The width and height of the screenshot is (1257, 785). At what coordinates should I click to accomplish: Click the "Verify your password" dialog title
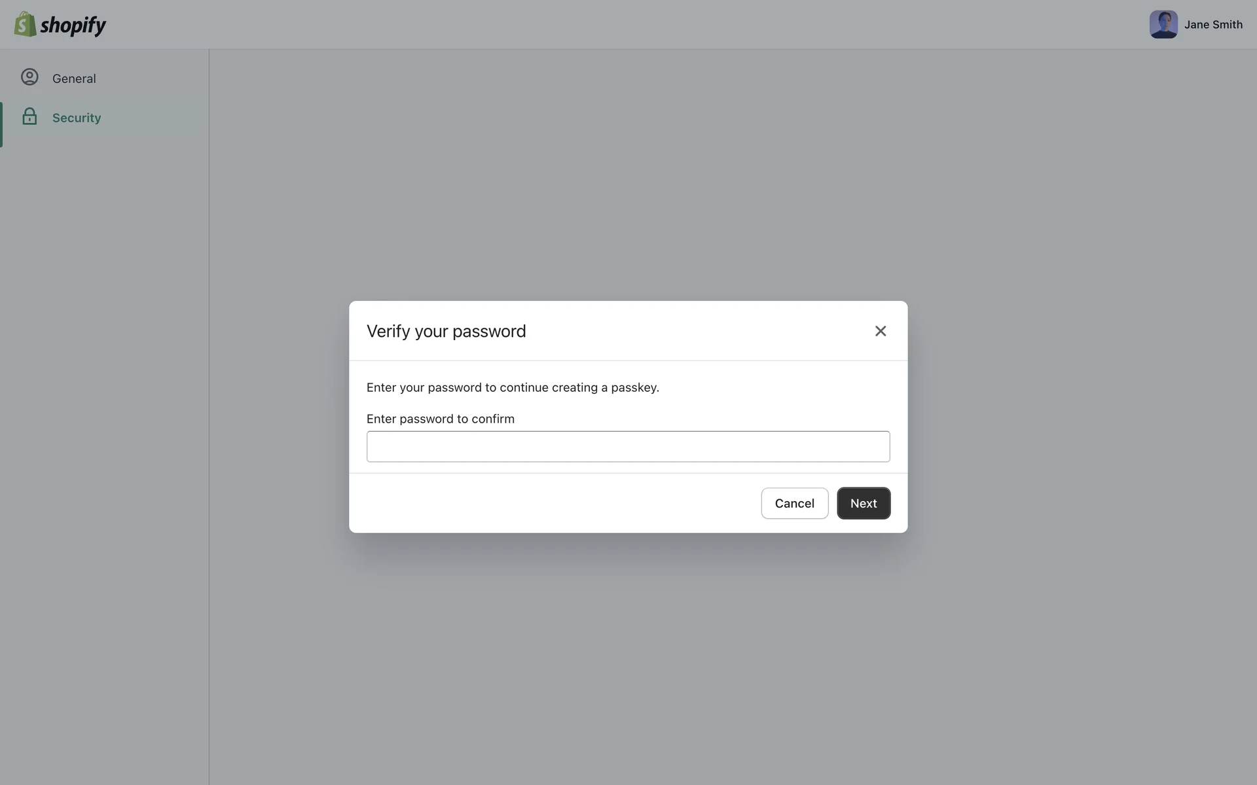point(446,331)
